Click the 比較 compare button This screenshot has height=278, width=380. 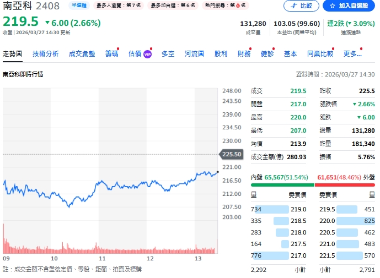coord(301,6)
